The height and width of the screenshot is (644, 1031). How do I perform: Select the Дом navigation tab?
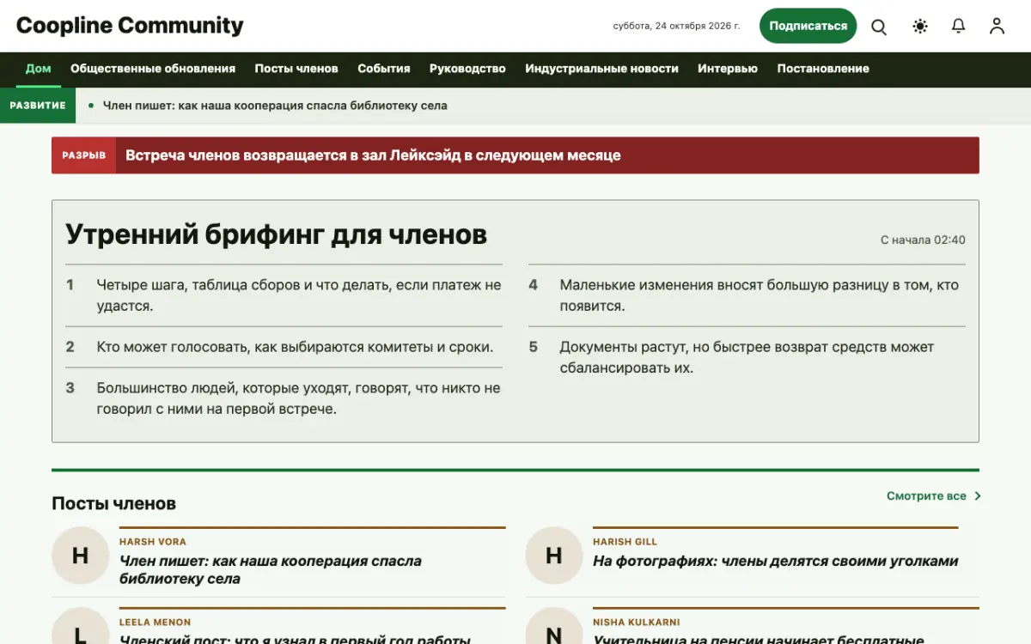click(38, 69)
